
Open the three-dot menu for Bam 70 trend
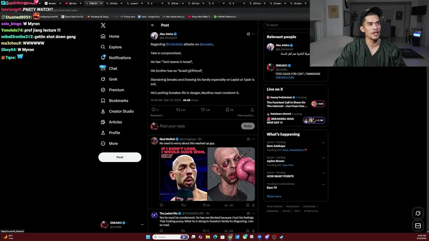[323, 184]
